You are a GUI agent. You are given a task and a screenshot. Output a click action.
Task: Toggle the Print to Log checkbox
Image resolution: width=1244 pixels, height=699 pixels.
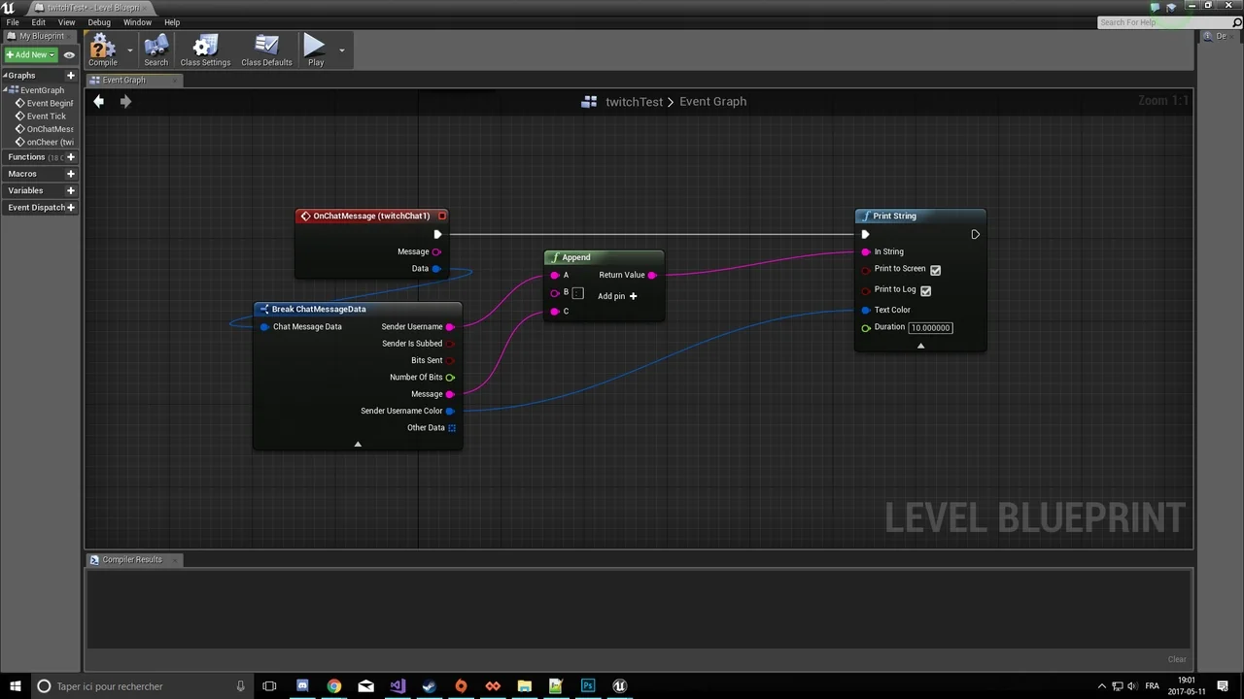(925, 290)
